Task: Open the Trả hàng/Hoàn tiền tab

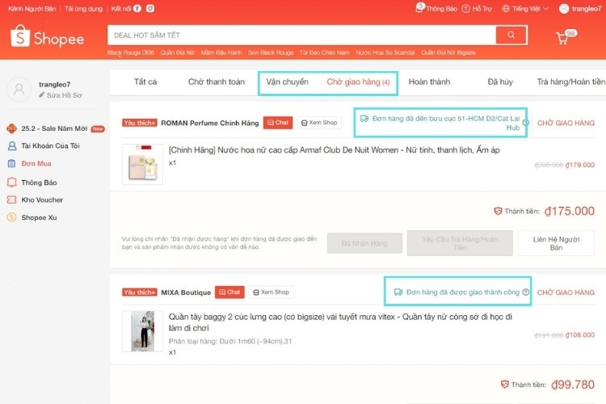Action: [x=570, y=82]
